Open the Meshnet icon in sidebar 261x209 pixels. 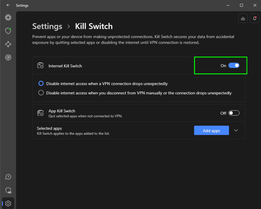coord(8,44)
